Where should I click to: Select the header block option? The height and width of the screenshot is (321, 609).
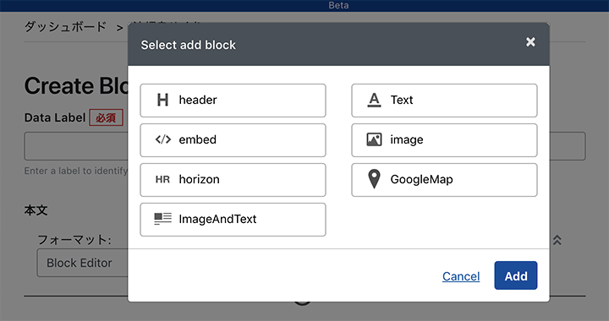coord(233,101)
